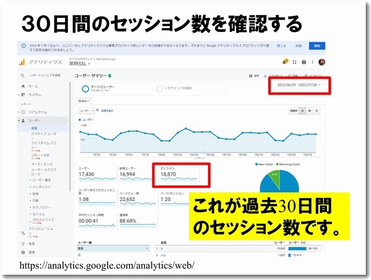Click the ホーム home icon in sidebar
Viewport: 371px width, 280px height.
tap(23, 86)
